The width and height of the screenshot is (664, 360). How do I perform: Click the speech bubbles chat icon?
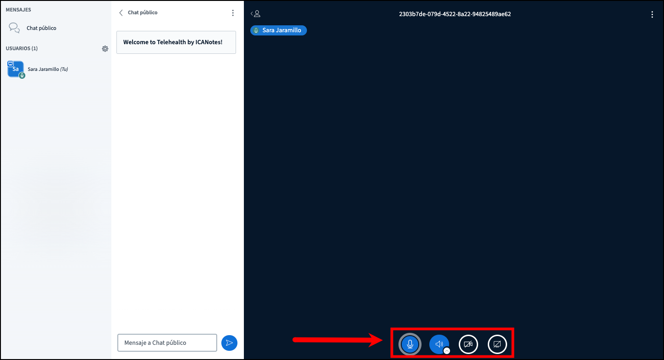[14, 28]
